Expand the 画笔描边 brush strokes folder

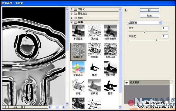(72, 14)
